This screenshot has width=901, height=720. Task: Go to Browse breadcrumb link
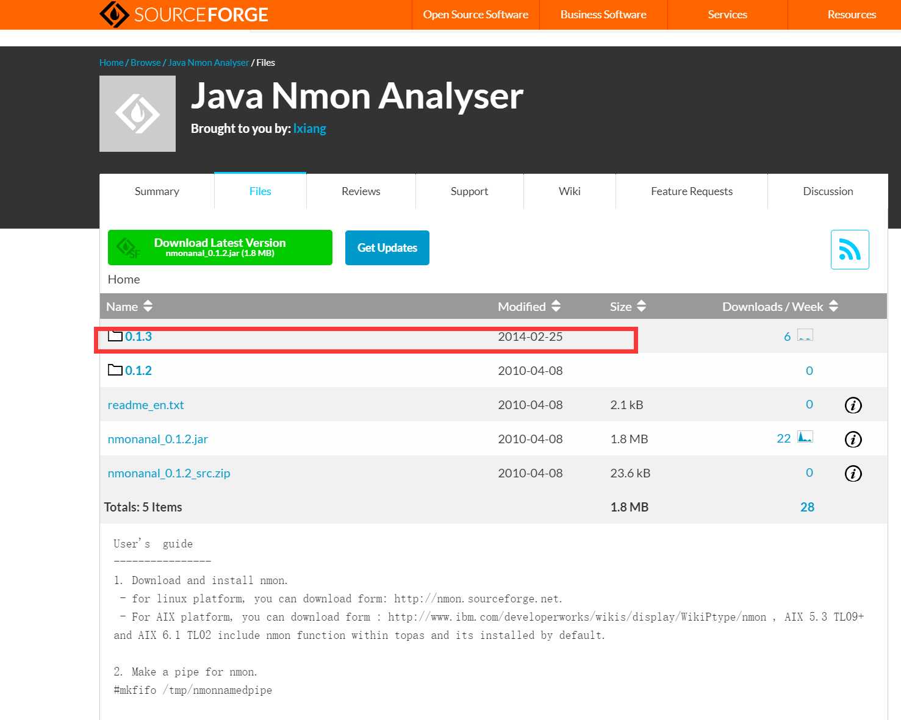click(x=146, y=63)
